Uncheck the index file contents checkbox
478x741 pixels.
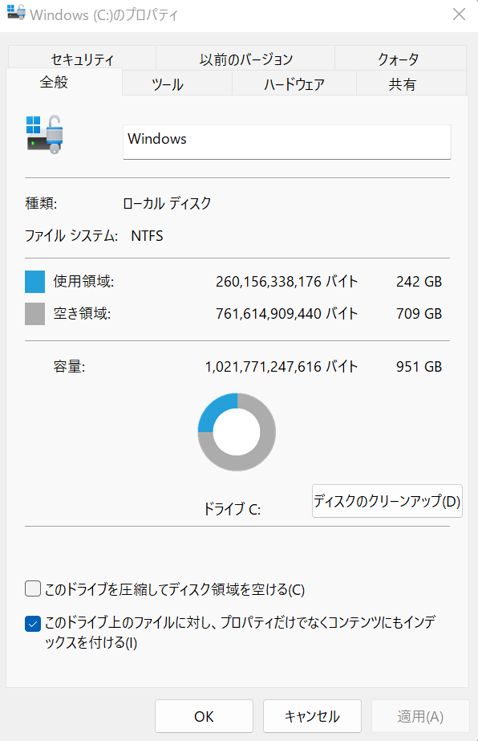(33, 624)
